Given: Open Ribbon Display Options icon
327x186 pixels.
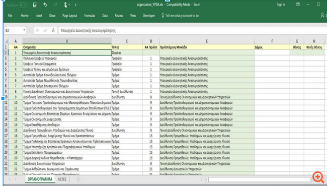Looking at the screenshot, I should pyautogui.click(x=298, y=5).
